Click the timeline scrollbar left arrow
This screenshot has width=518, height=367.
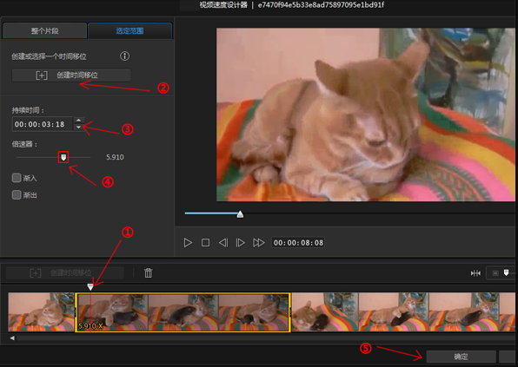(x=12, y=338)
